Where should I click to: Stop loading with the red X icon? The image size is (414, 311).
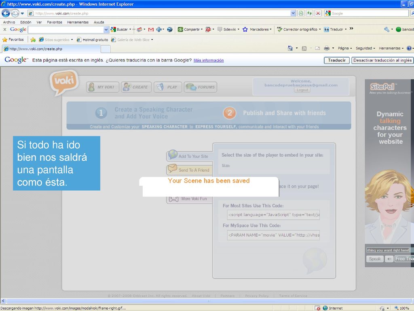click(x=318, y=13)
